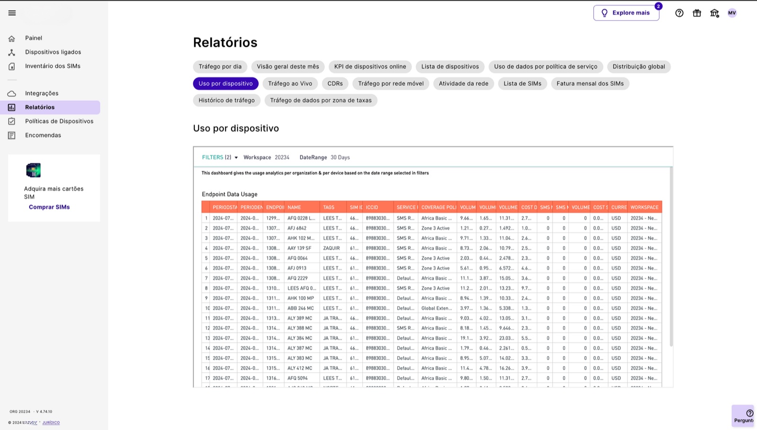Image resolution: width=757 pixels, height=430 pixels.
Task: Open Políticas de Dispositivos in sidebar
Action: click(59, 121)
